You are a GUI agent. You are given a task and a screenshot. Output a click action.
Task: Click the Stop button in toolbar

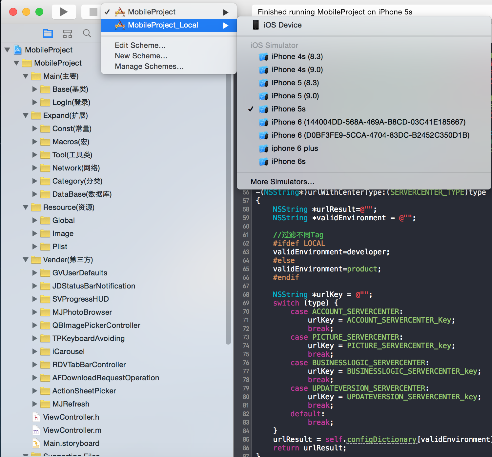(x=93, y=12)
